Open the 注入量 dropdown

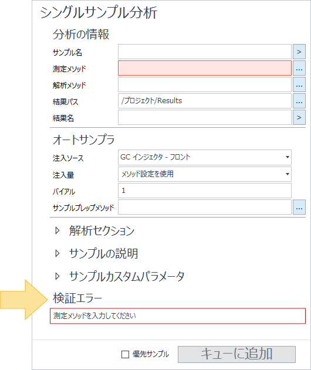(x=205, y=174)
